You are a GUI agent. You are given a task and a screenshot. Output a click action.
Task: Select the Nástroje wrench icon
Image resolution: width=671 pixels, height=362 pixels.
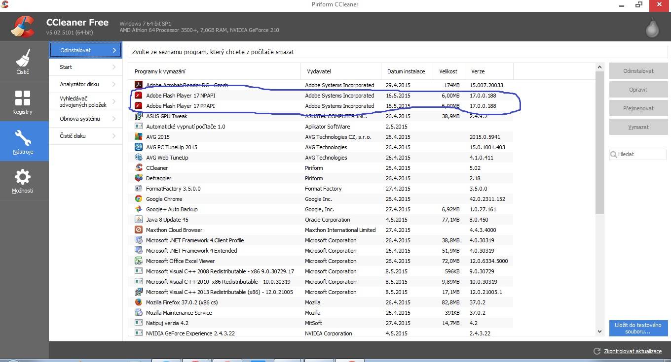click(x=23, y=138)
